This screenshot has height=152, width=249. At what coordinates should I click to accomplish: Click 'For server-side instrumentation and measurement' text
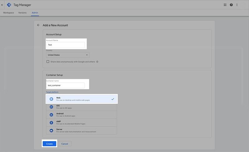76,132
